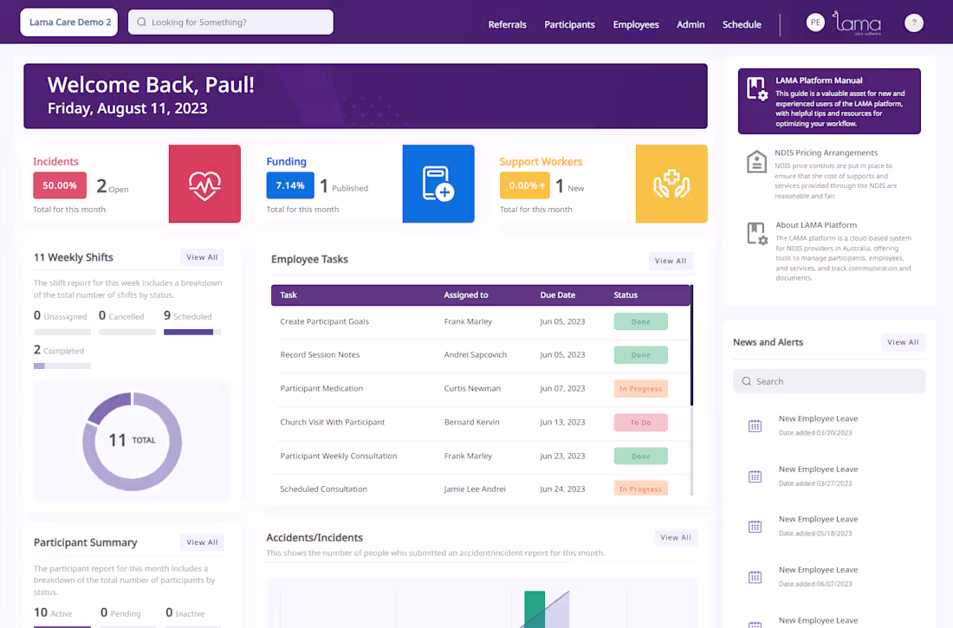Click the About LAMA Platform gear icon
This screenshot has width=953, height=628.
[x=755, y=233]
